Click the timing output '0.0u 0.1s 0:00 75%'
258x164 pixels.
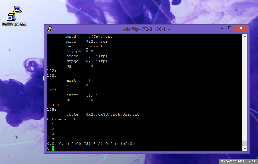coord(69,144)
